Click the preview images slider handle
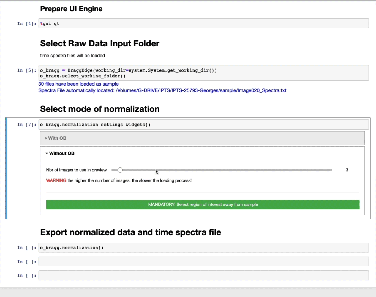376x297 pixels. pos(120,170)
